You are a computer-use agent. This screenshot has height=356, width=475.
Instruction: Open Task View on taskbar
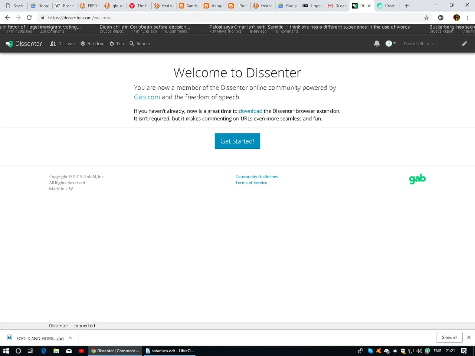coord(30,351)
